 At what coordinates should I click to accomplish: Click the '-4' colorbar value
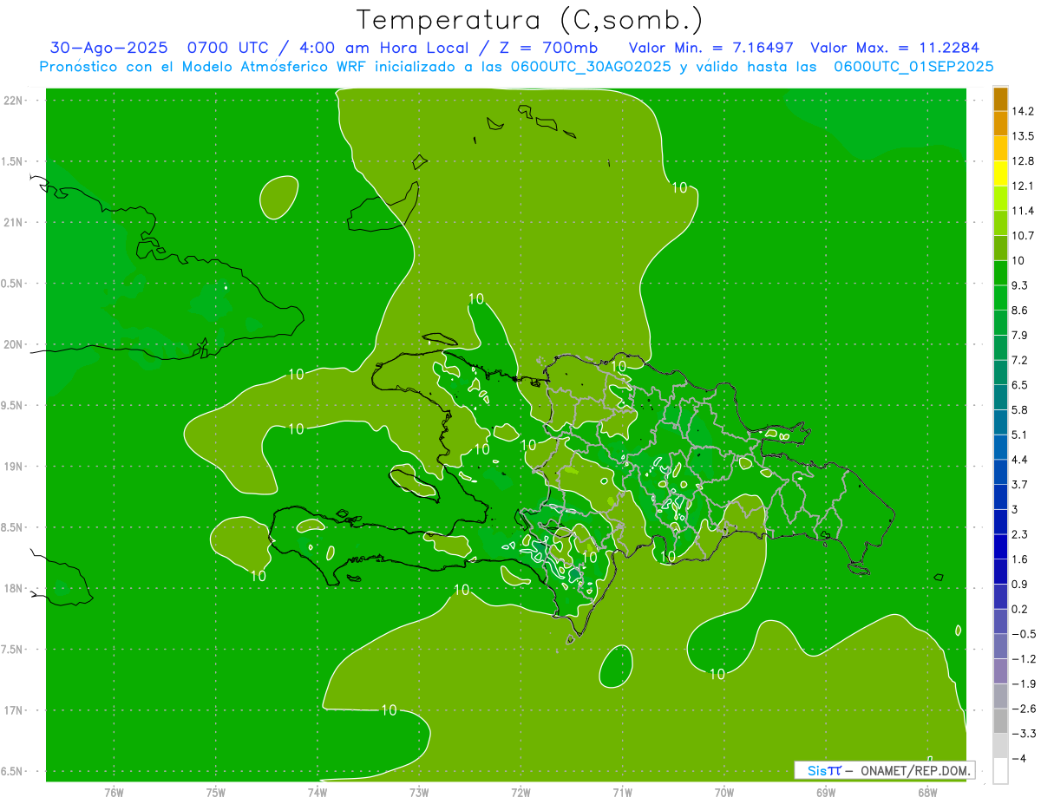[1018, 759]
